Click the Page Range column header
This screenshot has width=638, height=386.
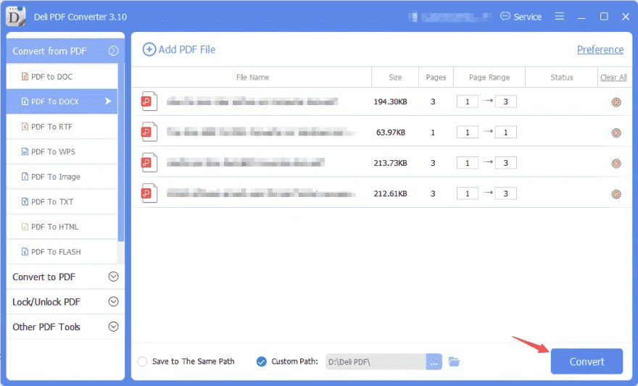pyautogui.click(x=489, y=77)
